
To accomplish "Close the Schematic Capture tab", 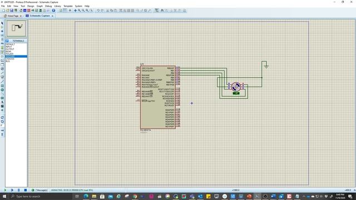I will (52, 16).
